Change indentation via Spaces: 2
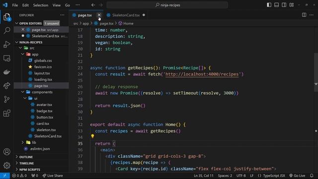Image resolution: width=318 pixels, height=179 pixels. (225, 176)
